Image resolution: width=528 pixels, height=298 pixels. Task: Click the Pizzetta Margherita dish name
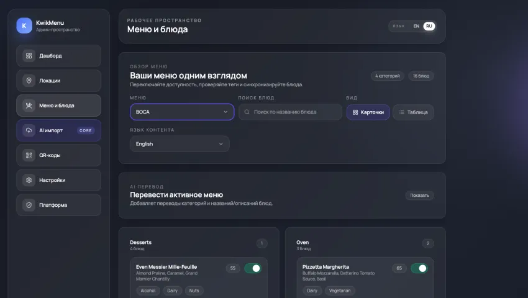coord(325,267)
